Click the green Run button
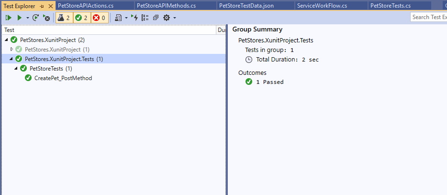The height and width of the screenshot is (195, 447). (20, 18)
